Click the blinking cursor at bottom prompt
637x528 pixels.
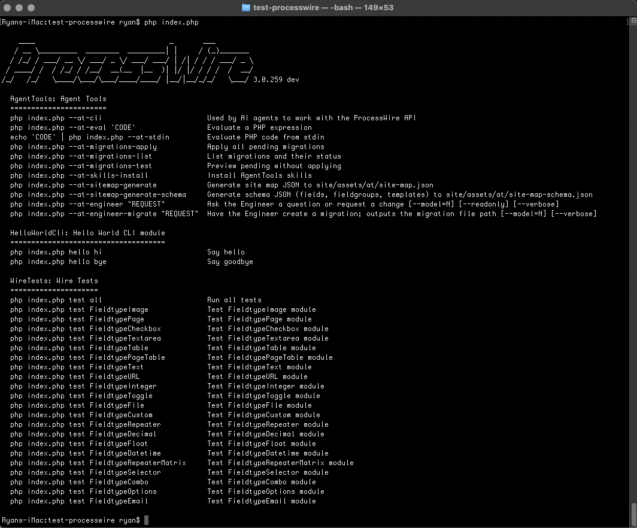146,520
